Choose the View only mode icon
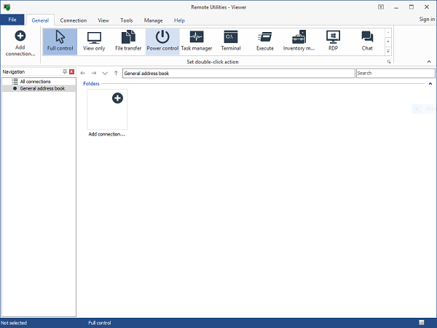Screen dimensions: 437x328 (x=94, y=42)
